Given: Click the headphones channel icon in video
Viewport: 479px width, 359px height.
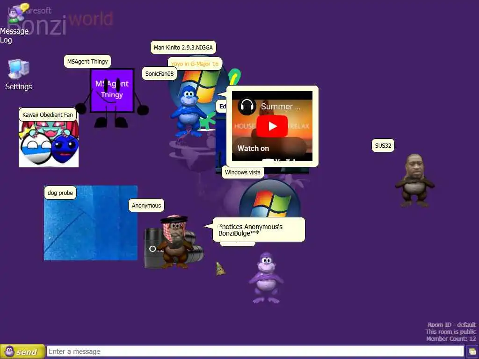Looking at the screenshot, I should click(247, 106).
